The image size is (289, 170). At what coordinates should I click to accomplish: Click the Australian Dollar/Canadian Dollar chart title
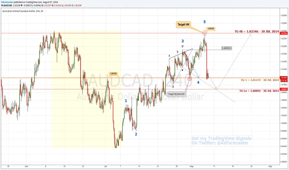pyautogui.click(x=23, y=11)
